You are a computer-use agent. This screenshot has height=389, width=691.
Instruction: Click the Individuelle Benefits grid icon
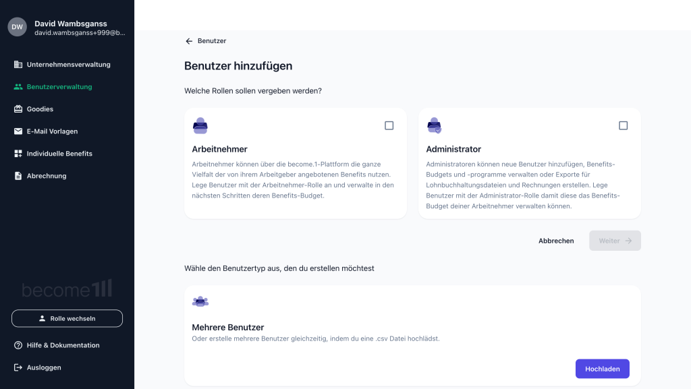[x=18, y=154]
